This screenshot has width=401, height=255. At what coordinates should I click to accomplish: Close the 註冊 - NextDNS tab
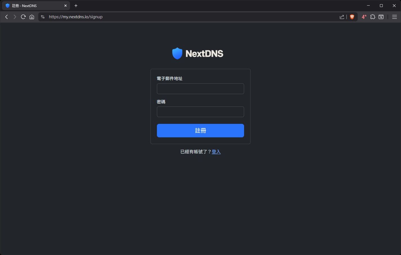pos(66,6)
